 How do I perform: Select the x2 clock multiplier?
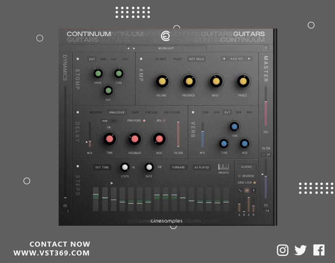(247, 191)
